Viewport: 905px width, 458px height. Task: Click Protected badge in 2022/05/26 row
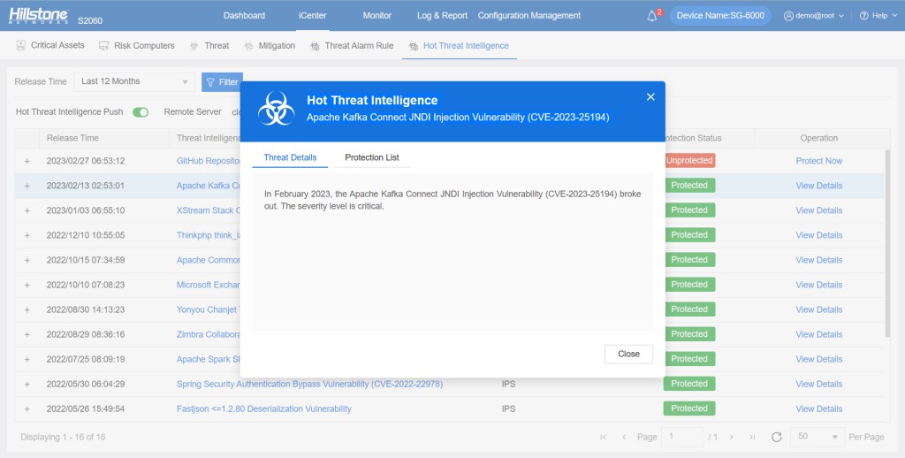[689, 408]
